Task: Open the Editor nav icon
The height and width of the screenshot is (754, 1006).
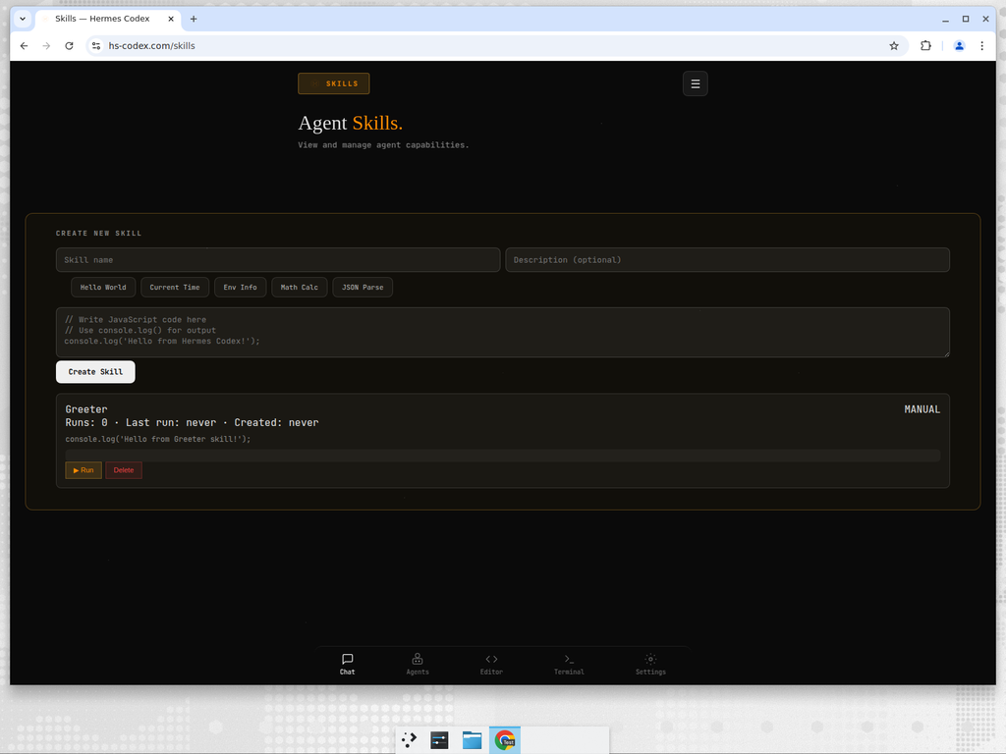Action: (491, 664)
